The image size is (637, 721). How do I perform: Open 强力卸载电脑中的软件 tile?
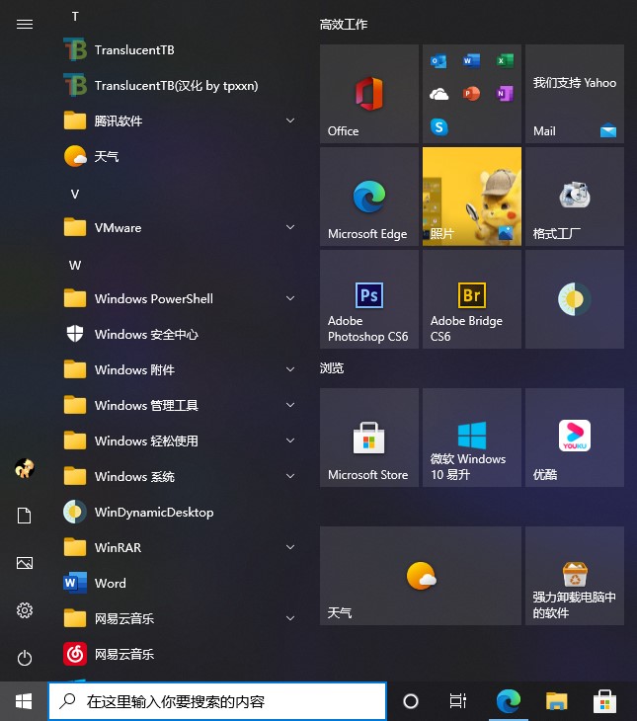[x=575, y=576]
